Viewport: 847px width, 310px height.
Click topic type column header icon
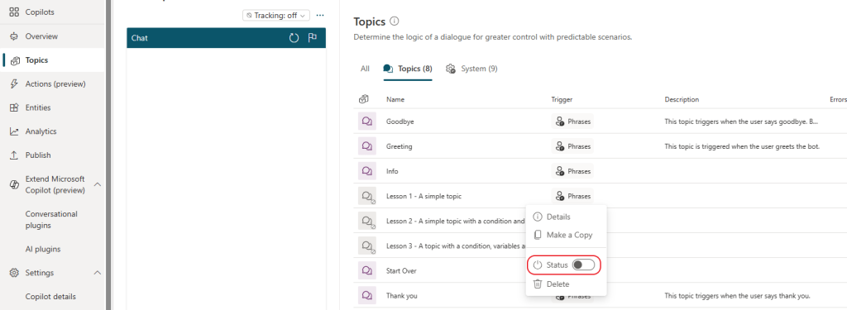(x=364, y=99)
